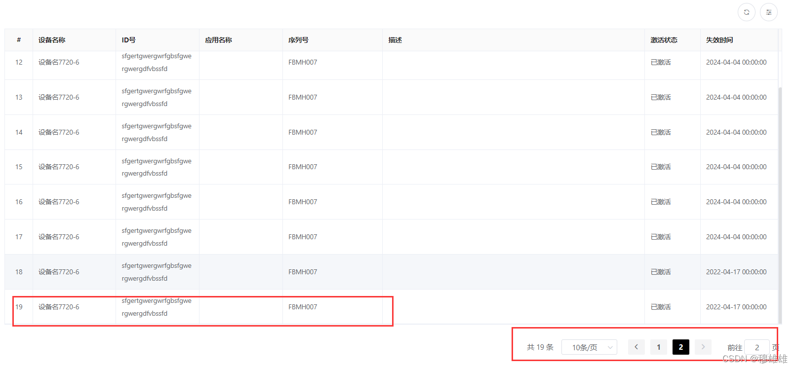Click serial FBMH007 in row 19

click(303, 307)
